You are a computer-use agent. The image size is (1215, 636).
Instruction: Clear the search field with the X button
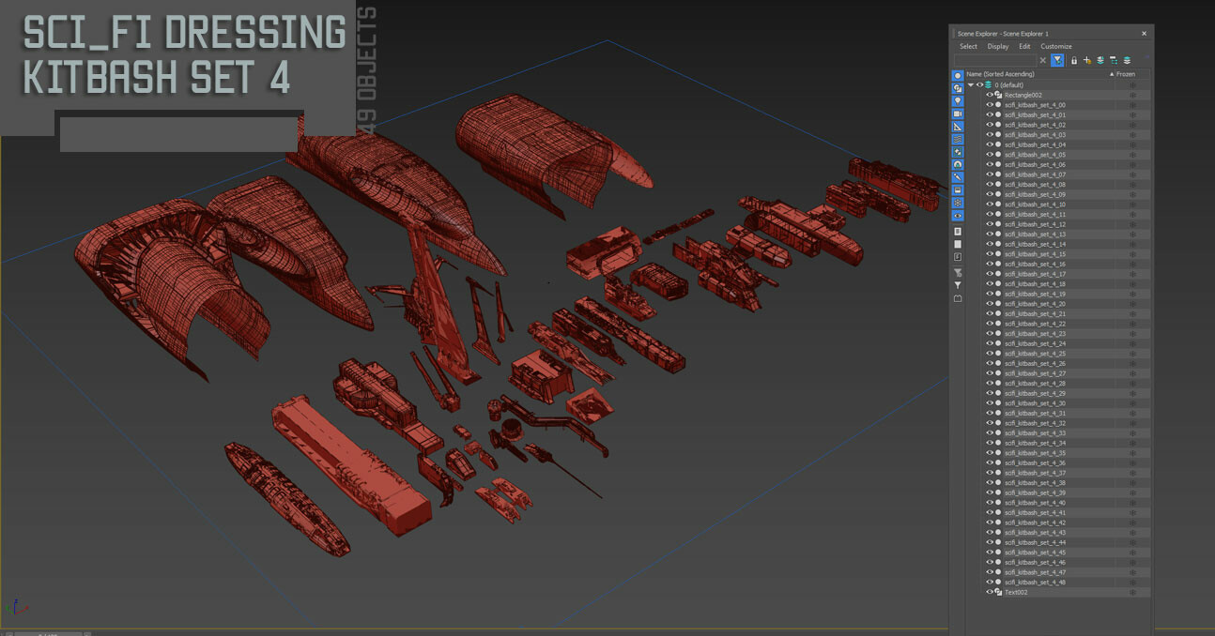pyautogui.click(x=1042, y=60)
